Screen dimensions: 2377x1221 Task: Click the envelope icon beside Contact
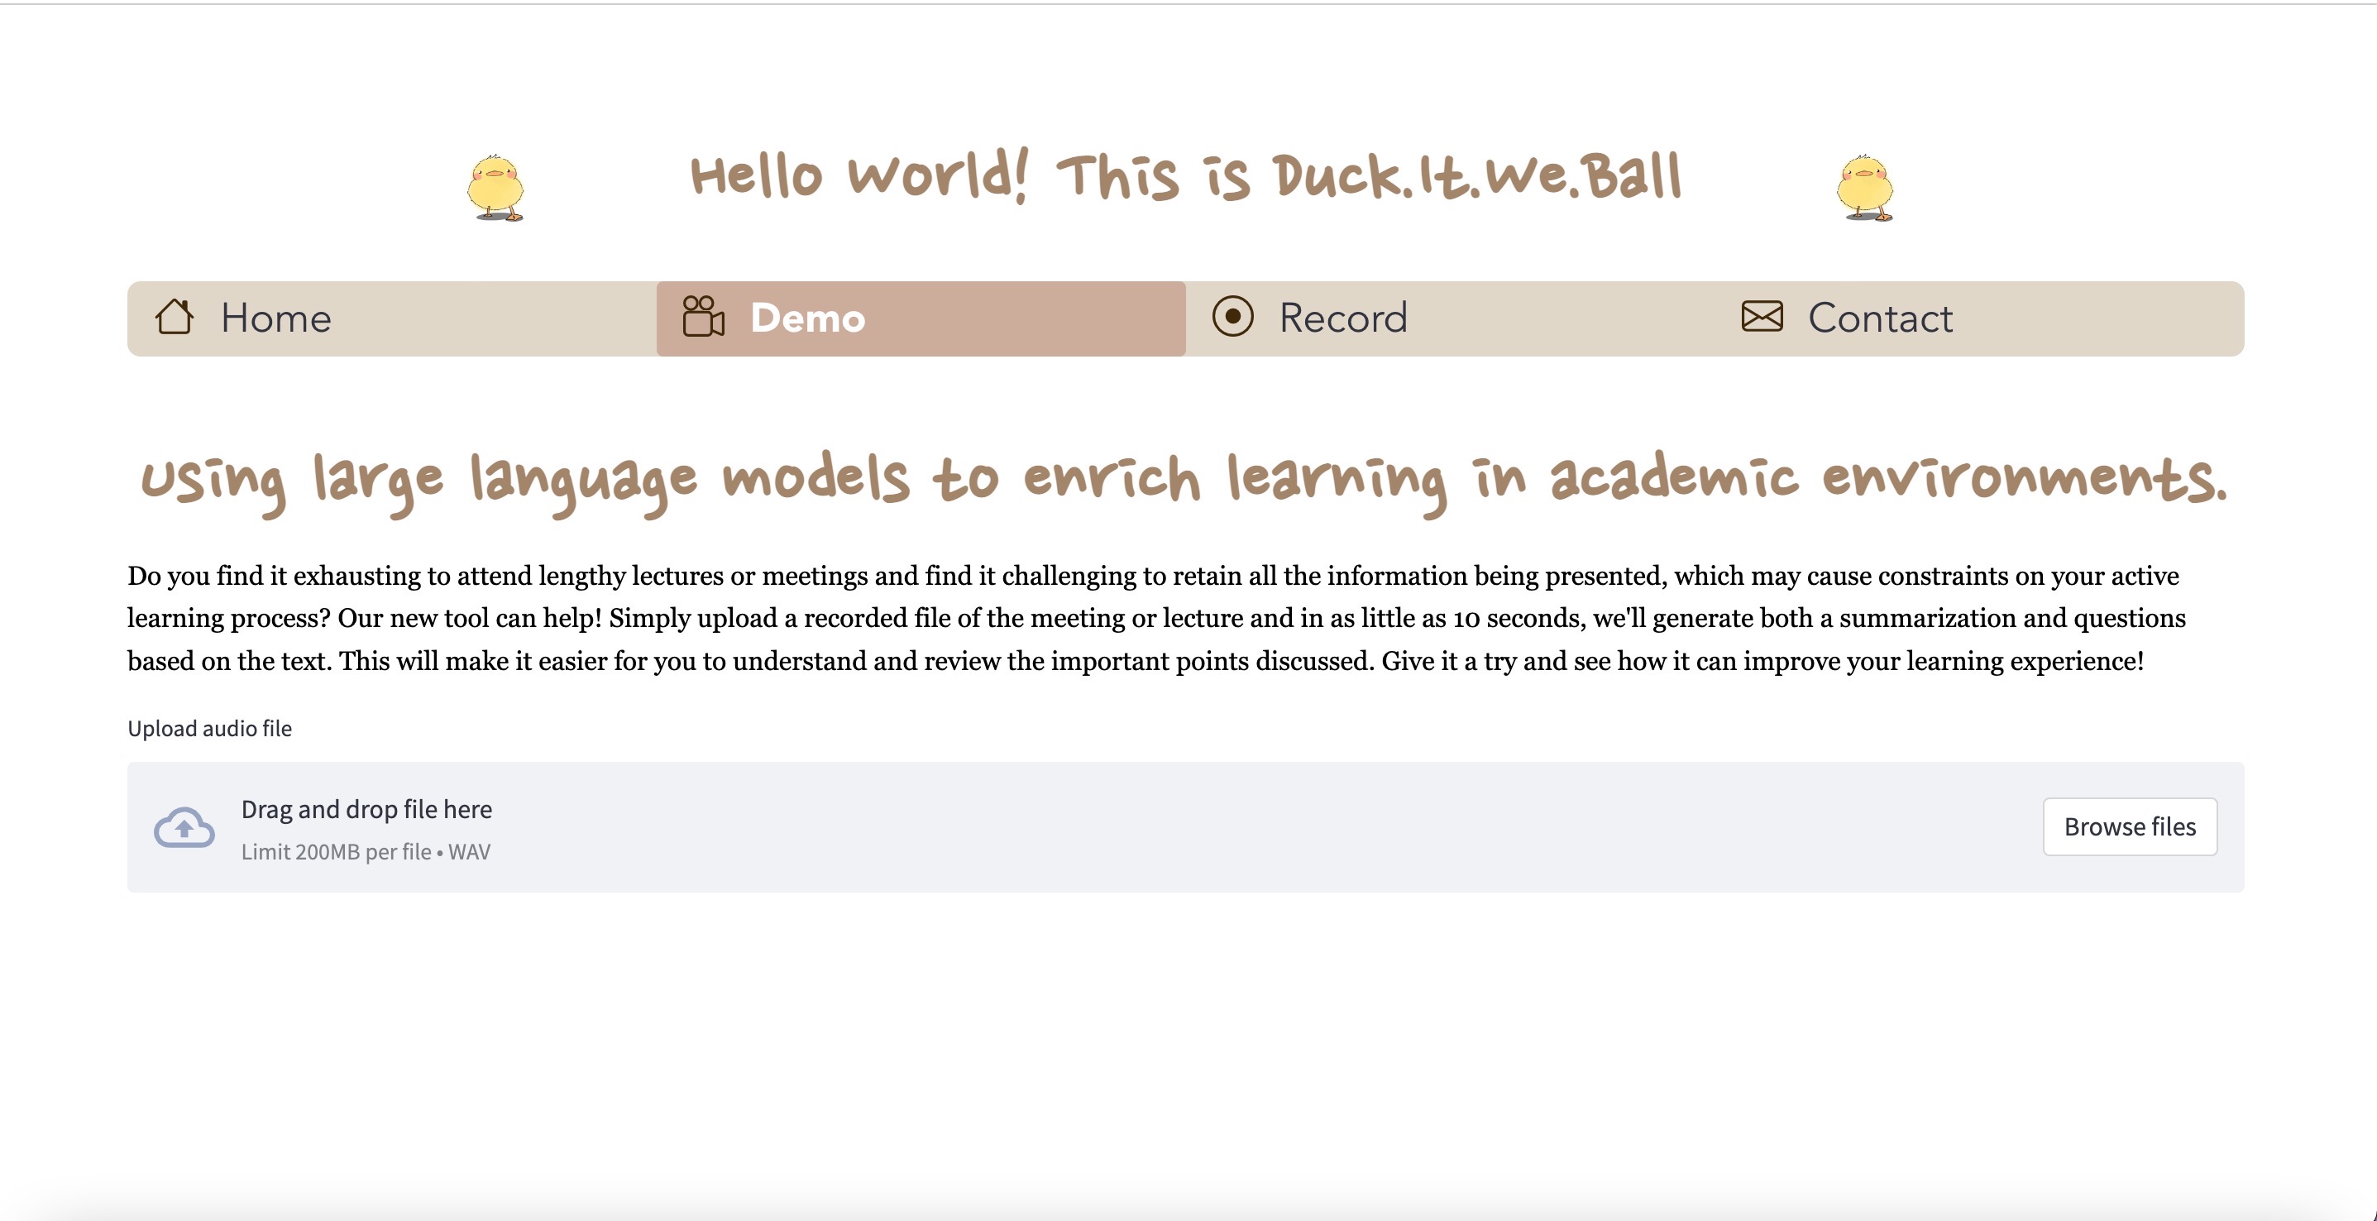point(1762,317)
